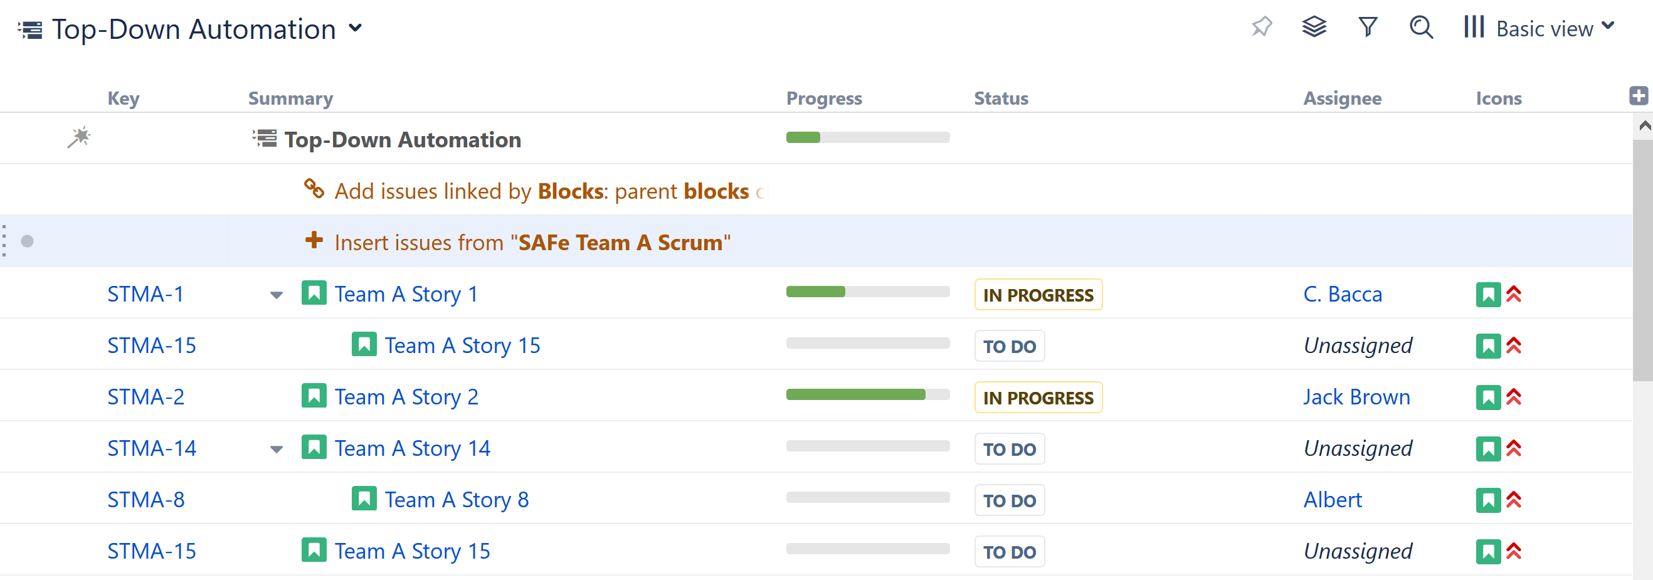This screenshot has width=1653, height=580.
Task: Open structure search
Action: pyautogui.click(x=1421, y=28)
